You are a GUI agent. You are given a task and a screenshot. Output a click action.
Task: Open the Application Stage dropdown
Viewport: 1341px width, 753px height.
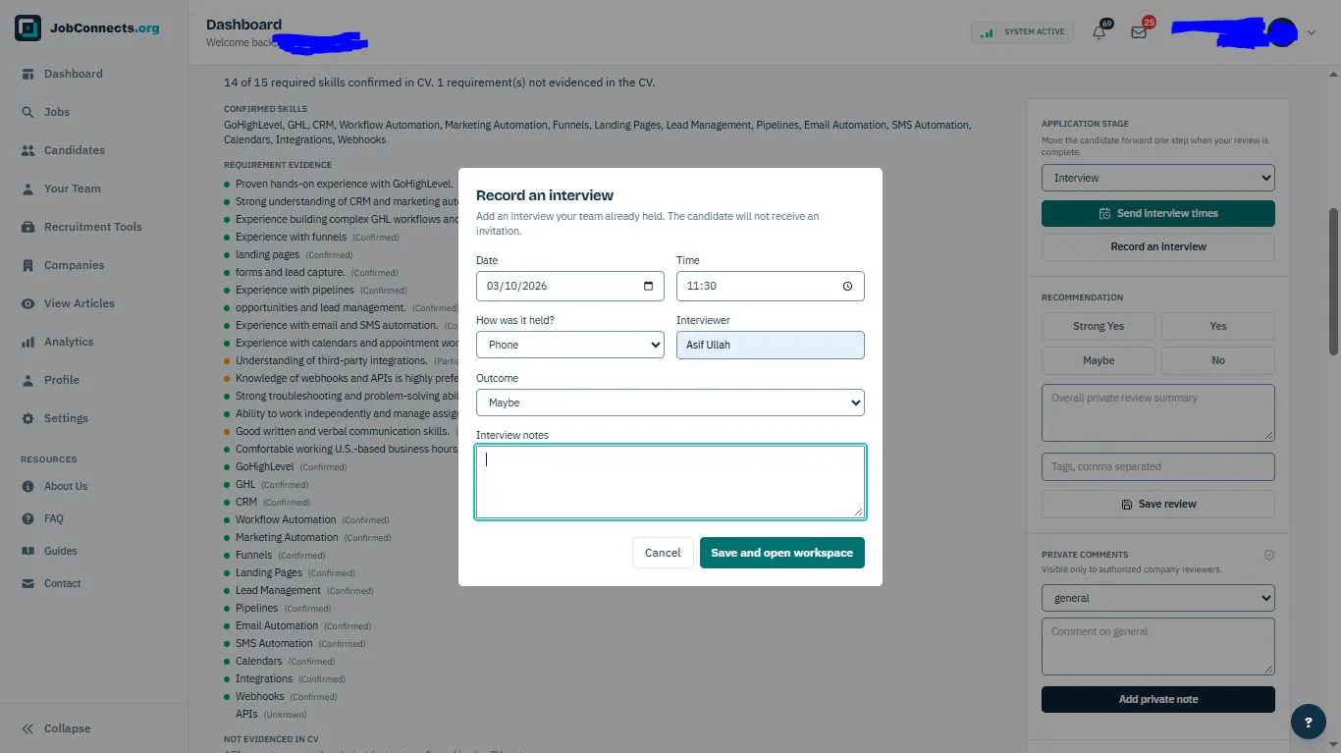tap(1158, 178)
